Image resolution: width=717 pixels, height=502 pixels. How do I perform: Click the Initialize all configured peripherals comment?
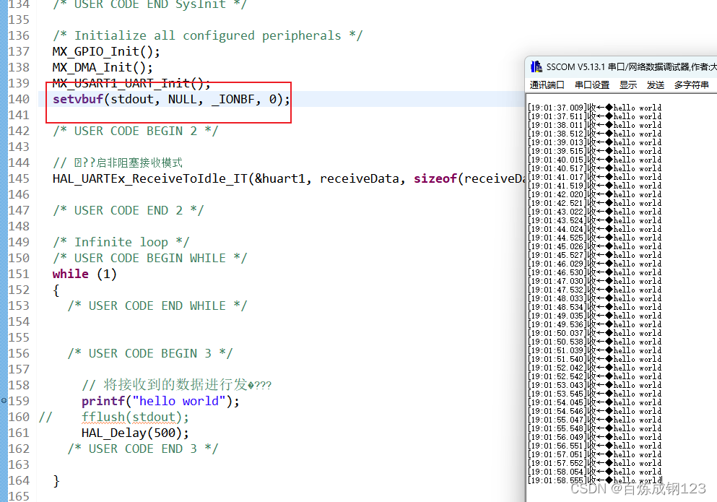pos(208,35)
